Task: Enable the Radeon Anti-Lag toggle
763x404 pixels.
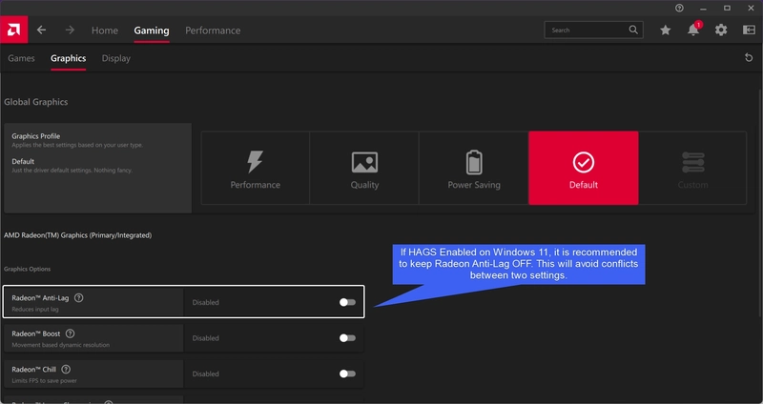Action: (347, 302)
